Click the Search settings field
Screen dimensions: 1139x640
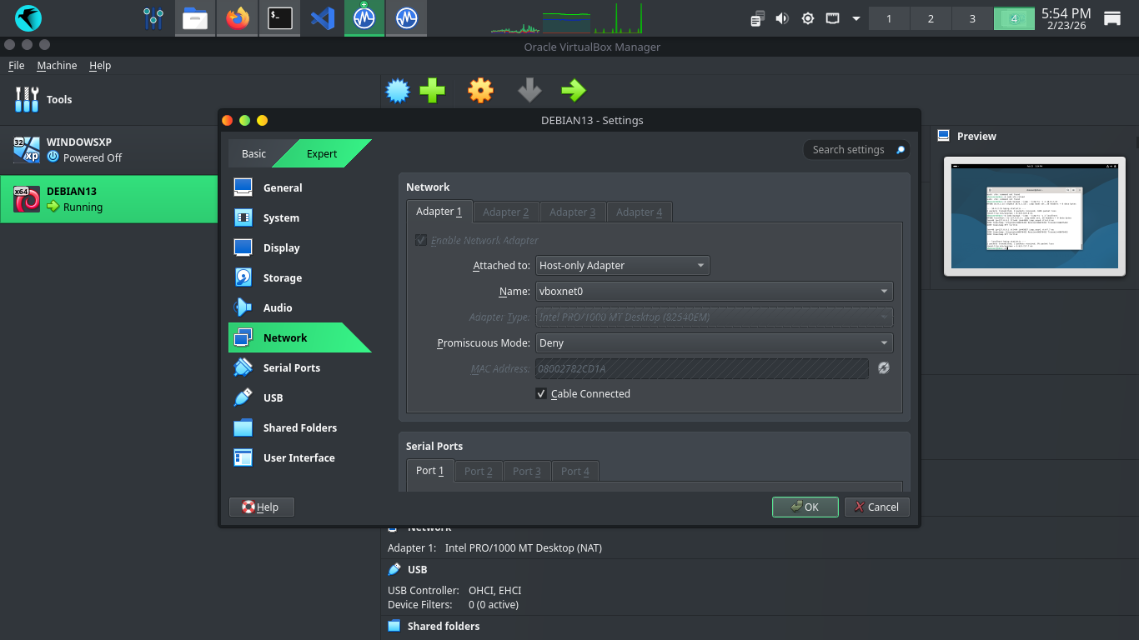pyautogui.click(x=849, y=150)
